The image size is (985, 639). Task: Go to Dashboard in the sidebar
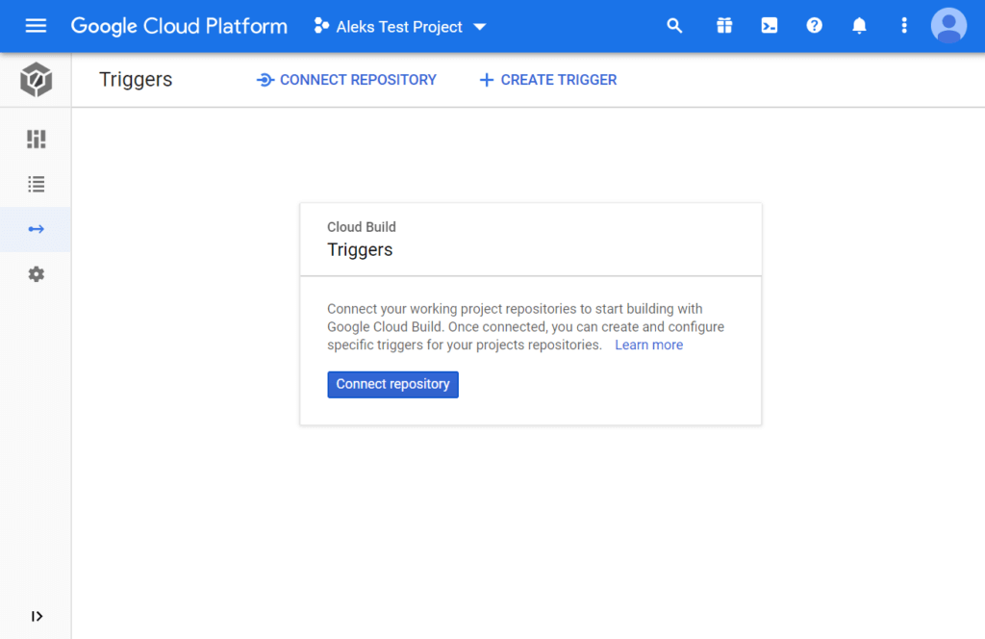36,140
